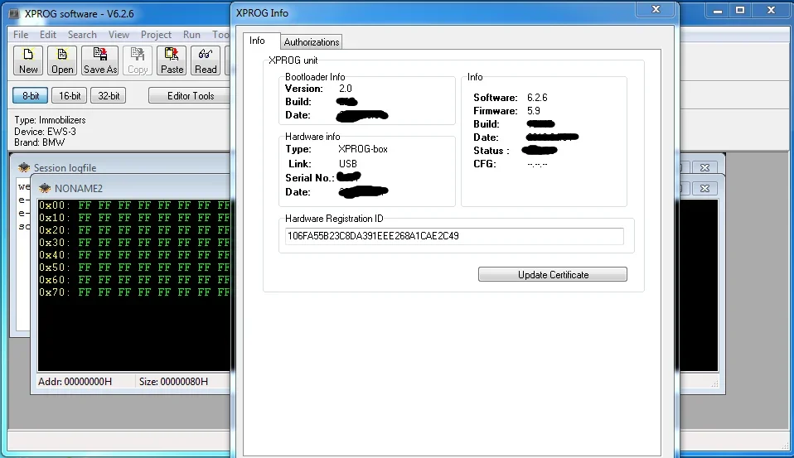Open the View menu
794x458 pixels.
[119, 35]
